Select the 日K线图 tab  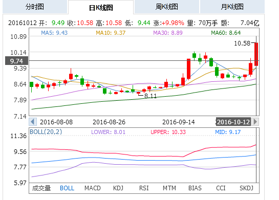pos(101,7)
